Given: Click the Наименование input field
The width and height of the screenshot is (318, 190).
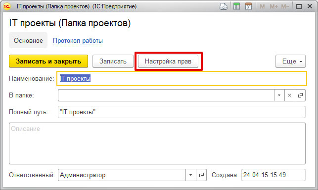Looking at the screenshot, I should pyautogui.click(x=182, y=79).
